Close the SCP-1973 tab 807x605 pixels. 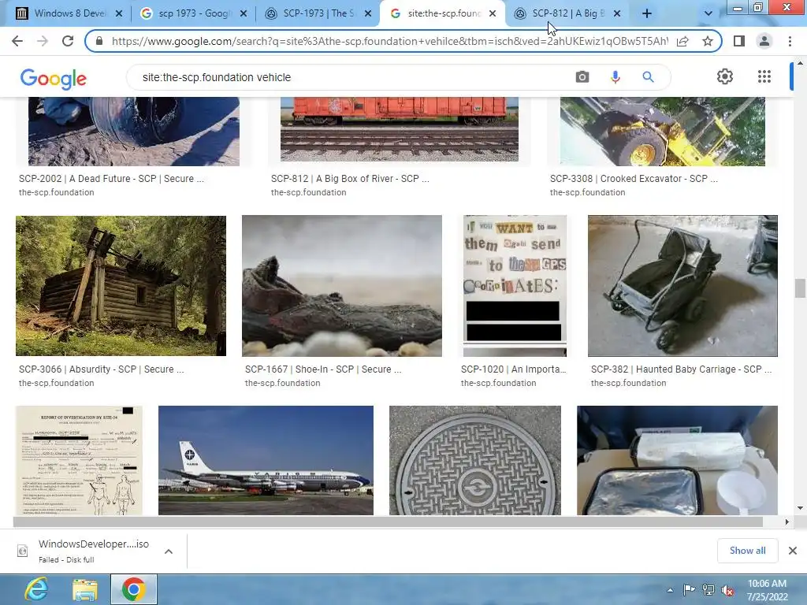[368, 14]
